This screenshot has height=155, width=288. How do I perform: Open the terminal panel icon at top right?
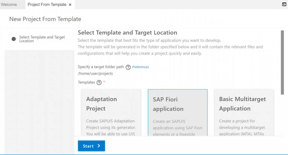click(284, 4)
